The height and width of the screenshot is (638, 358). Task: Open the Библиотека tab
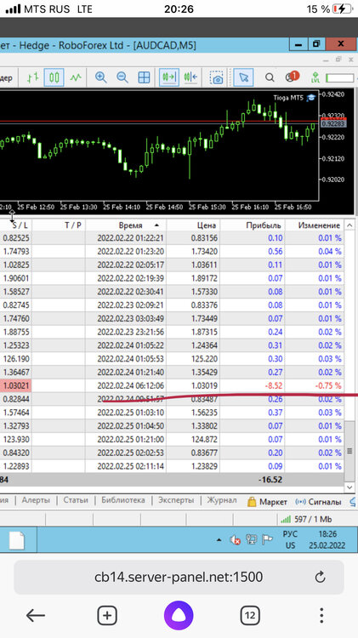pyautogui.click(x=122, y=500)
